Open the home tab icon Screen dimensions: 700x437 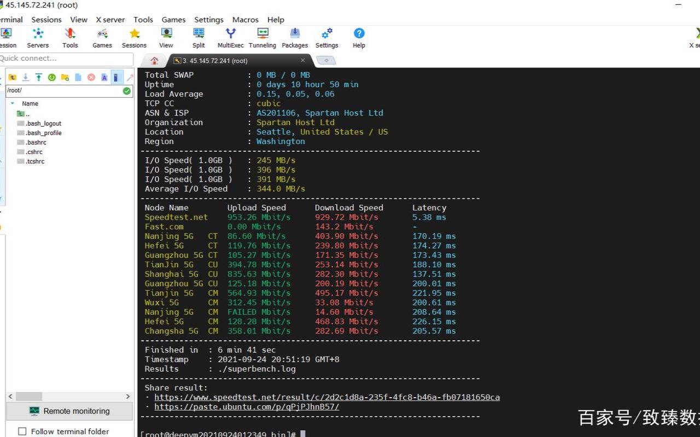(154, 61)
